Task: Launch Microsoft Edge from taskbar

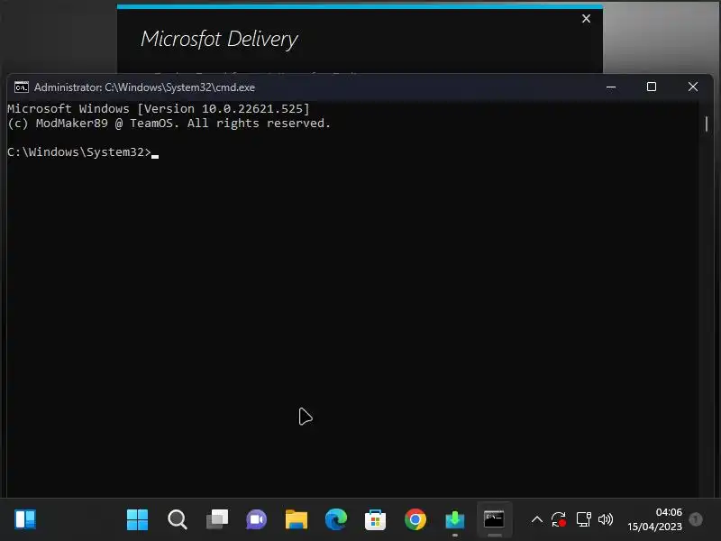Action: pos(336,519)
